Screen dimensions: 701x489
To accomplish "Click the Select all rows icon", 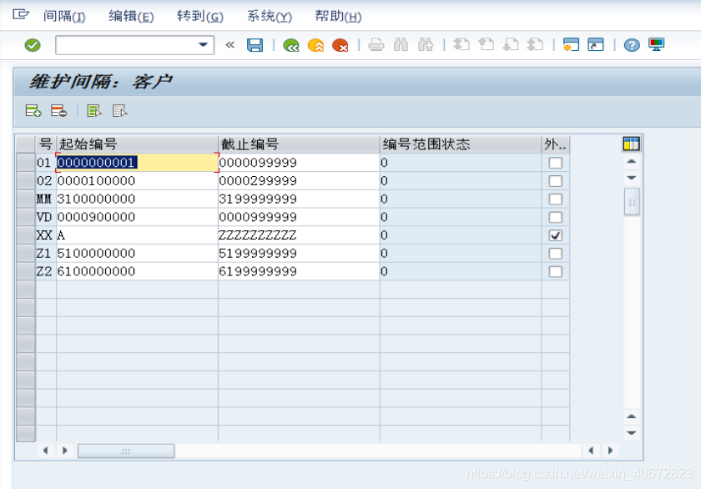I will pos(94,110).
